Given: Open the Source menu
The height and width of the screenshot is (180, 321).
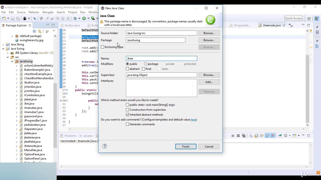Looking at the screenshot, I should tap(21, 12).
